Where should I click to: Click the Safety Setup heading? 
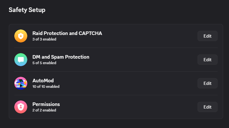(x=27, y=10)
